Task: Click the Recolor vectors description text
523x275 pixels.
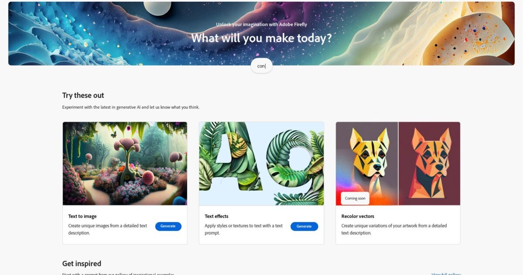Action: click(394, 229)
